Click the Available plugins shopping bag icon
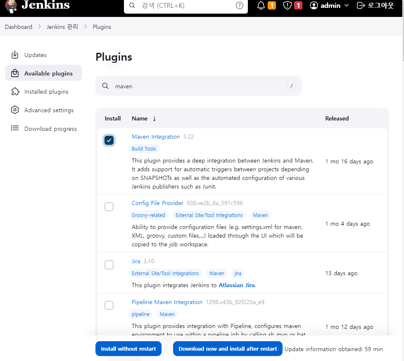The width and height of the screenshot is (404, 361). pos(15,73)
